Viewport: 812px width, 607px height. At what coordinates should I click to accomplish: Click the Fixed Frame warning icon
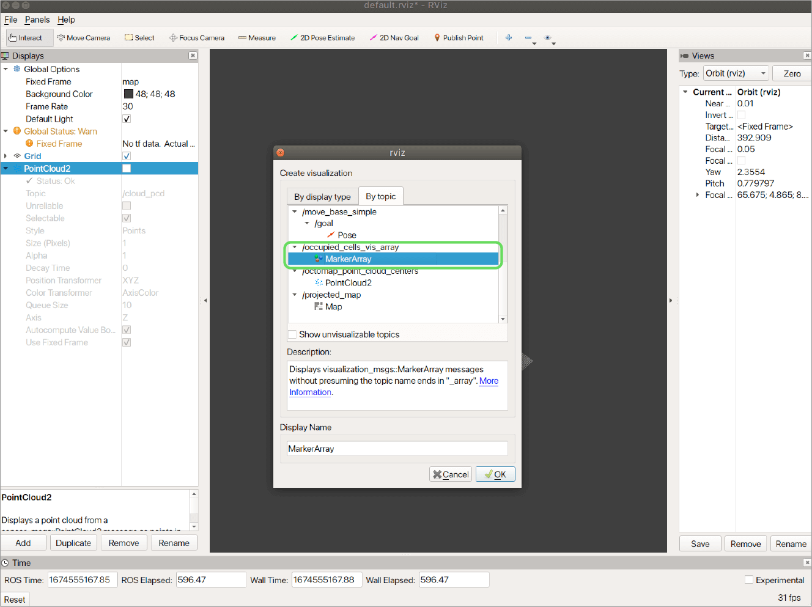tap(29, 144)
